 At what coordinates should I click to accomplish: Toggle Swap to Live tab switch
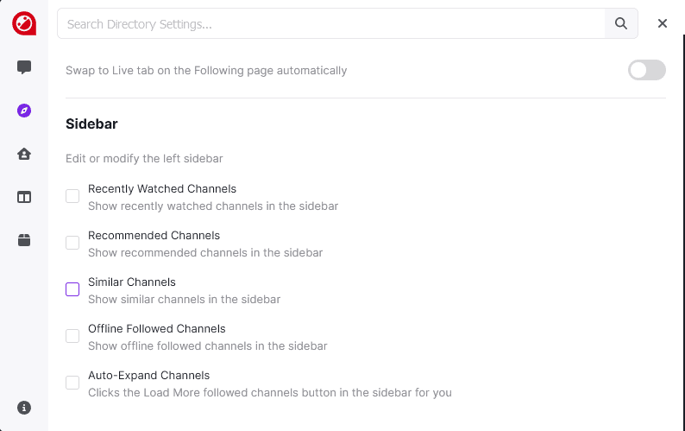click(x=646, y=70)
